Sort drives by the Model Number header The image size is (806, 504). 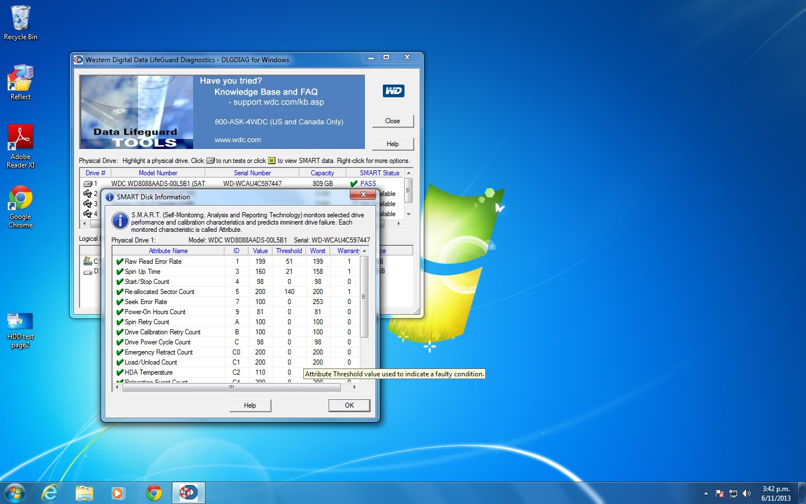[x=158, y=173]
